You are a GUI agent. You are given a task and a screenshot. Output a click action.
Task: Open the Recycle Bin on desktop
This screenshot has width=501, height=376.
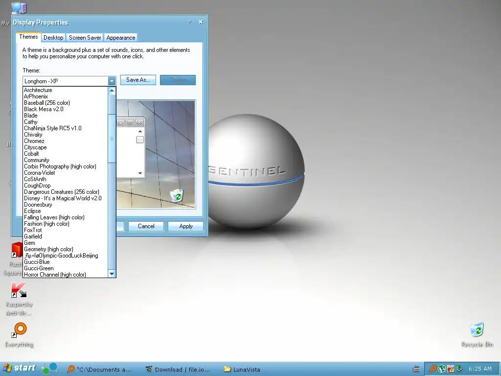(477, 330)
